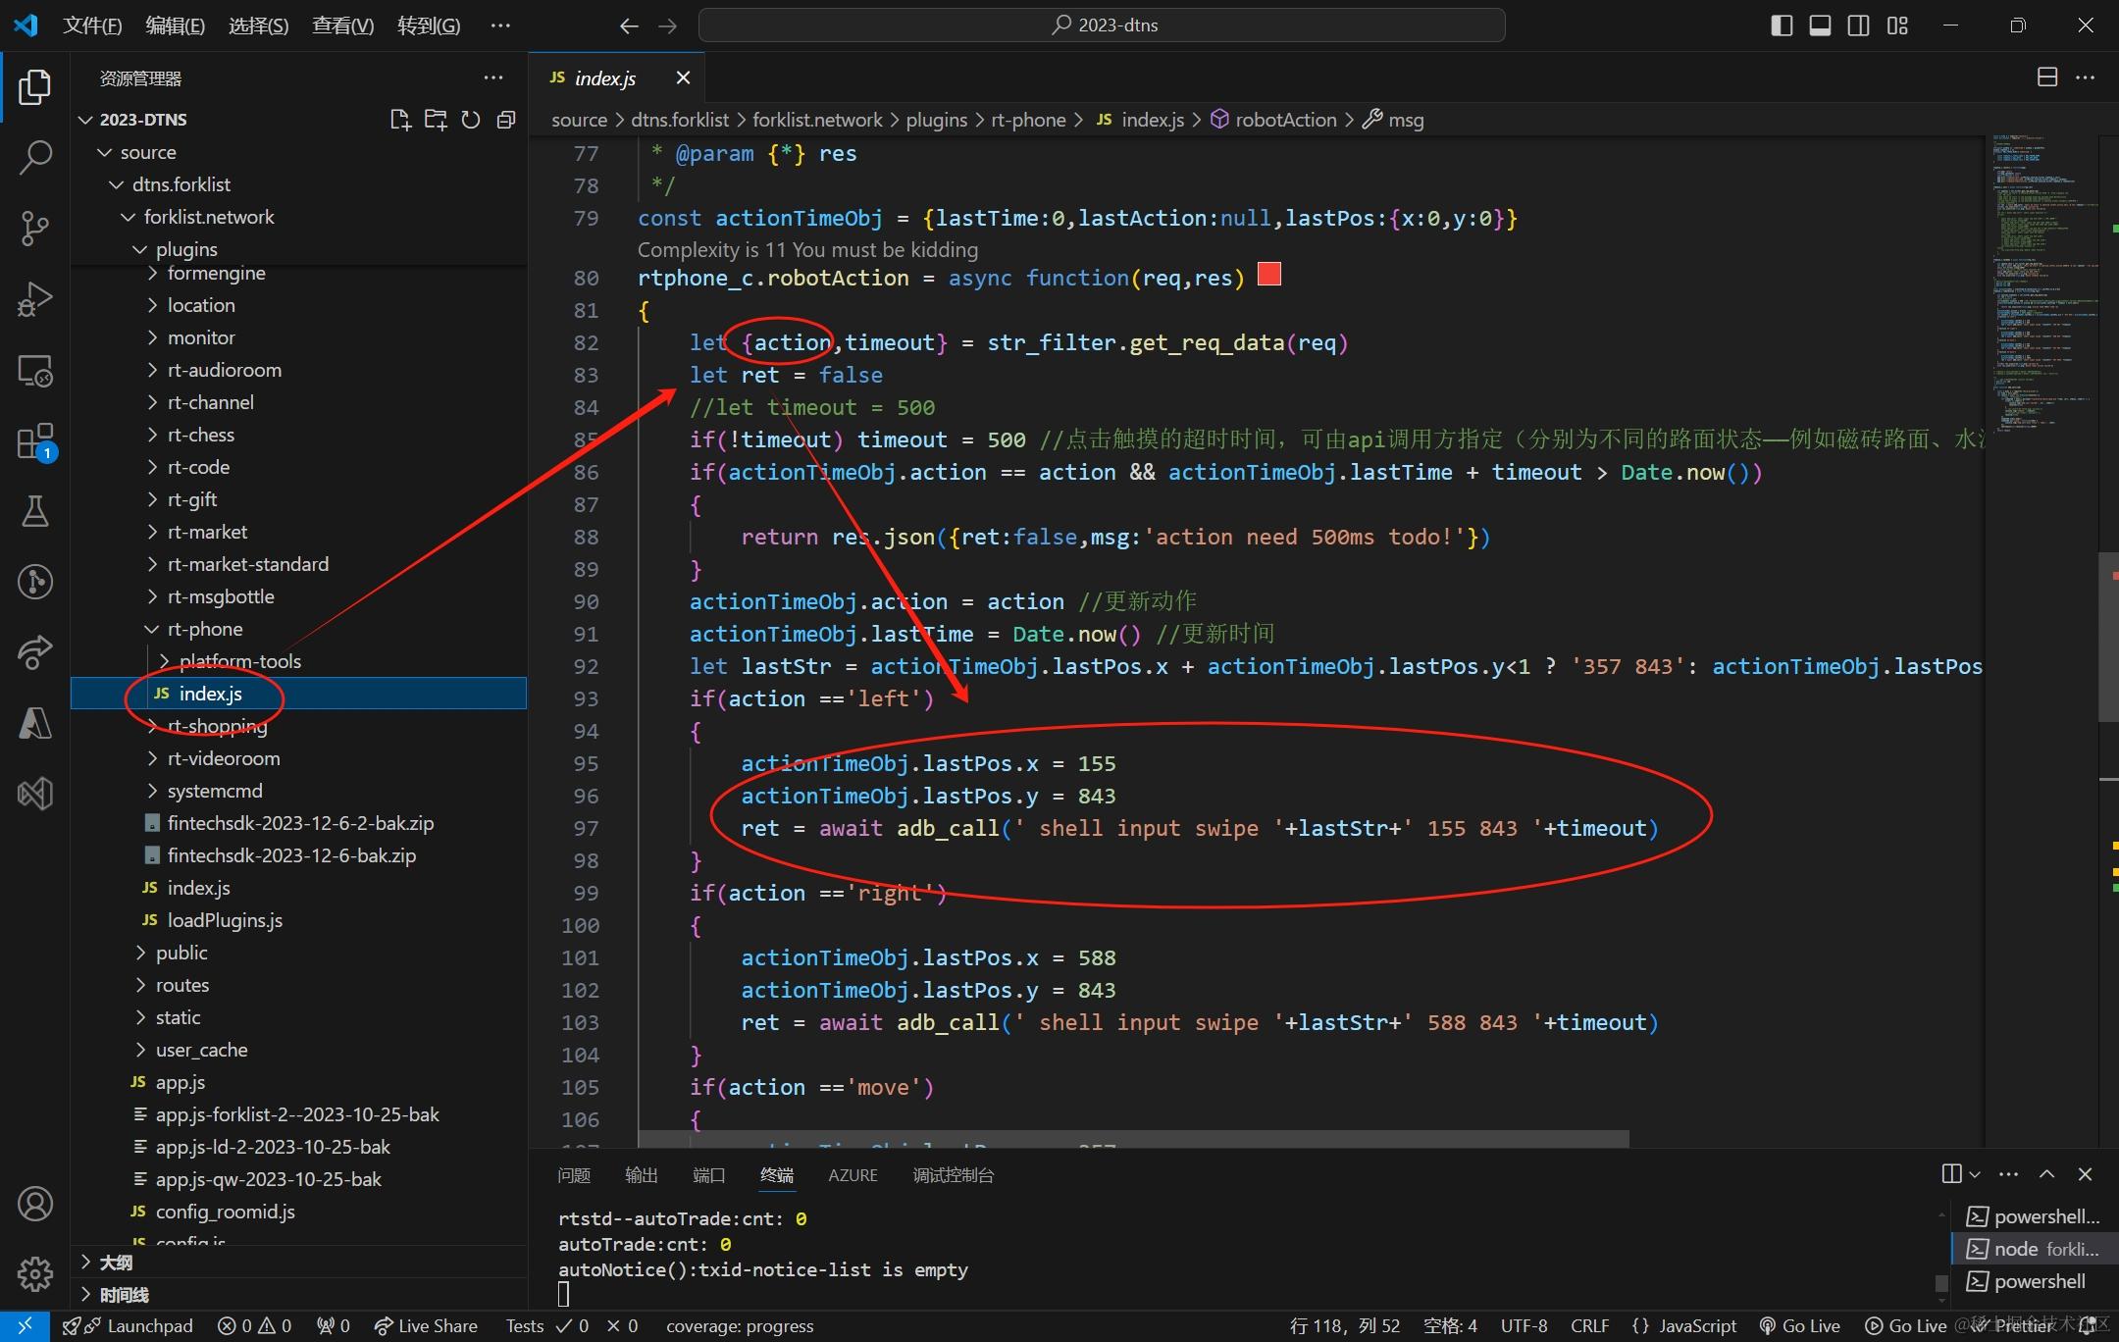This screenshot has width=2119, height=1342.
Task: Maximize the terminal panel
Action: [x=2047, y=1174]
